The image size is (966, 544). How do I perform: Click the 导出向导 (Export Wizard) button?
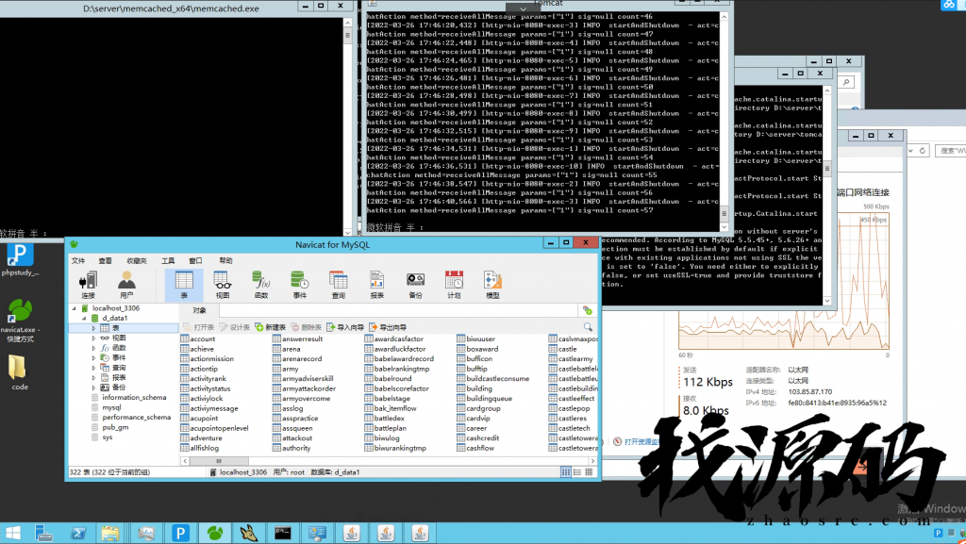pyautogui.click(x=388, y=327)
